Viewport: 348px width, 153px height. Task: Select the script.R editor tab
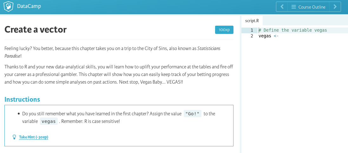click(x=252, y=21)
